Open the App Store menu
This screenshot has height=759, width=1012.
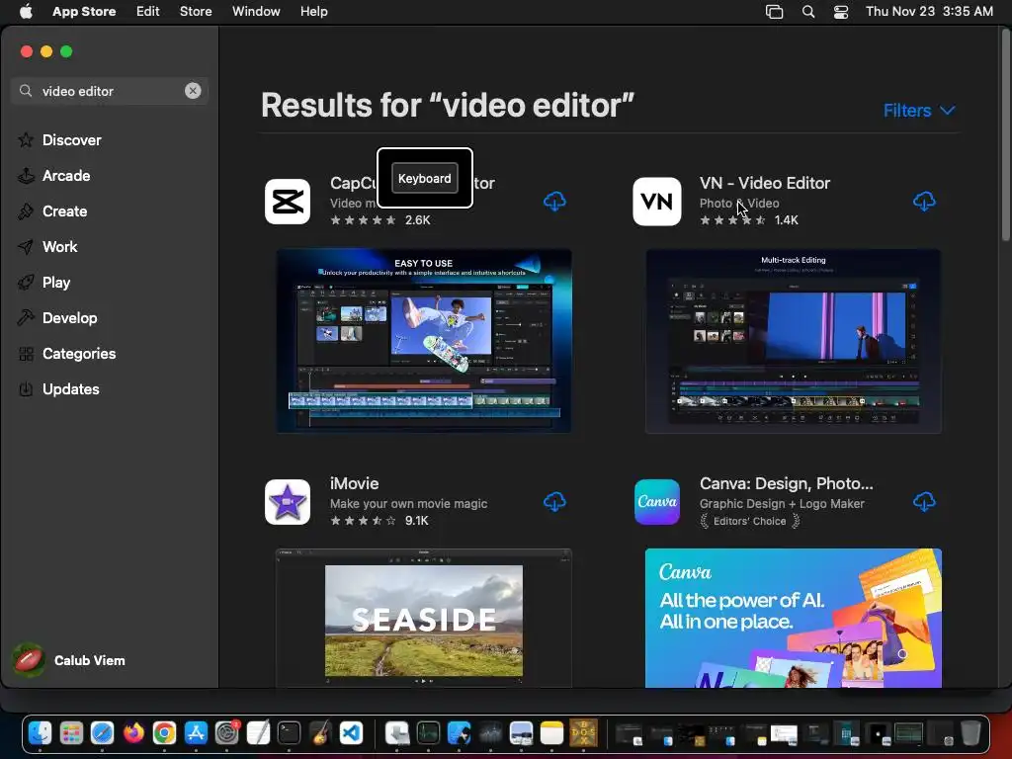tap(84, 12)
